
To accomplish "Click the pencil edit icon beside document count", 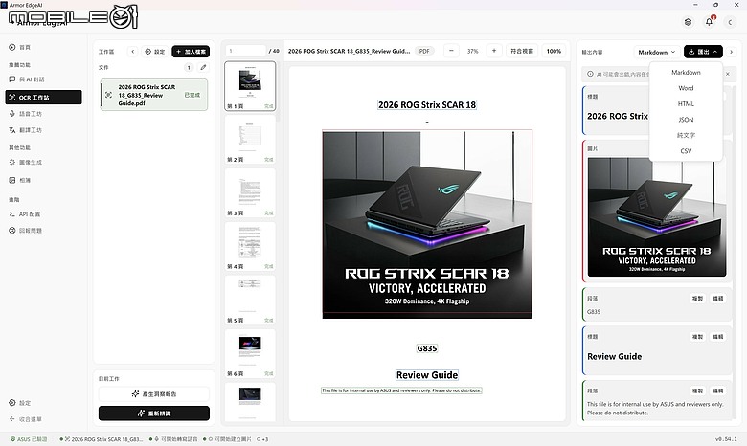I will pos(203,67).
